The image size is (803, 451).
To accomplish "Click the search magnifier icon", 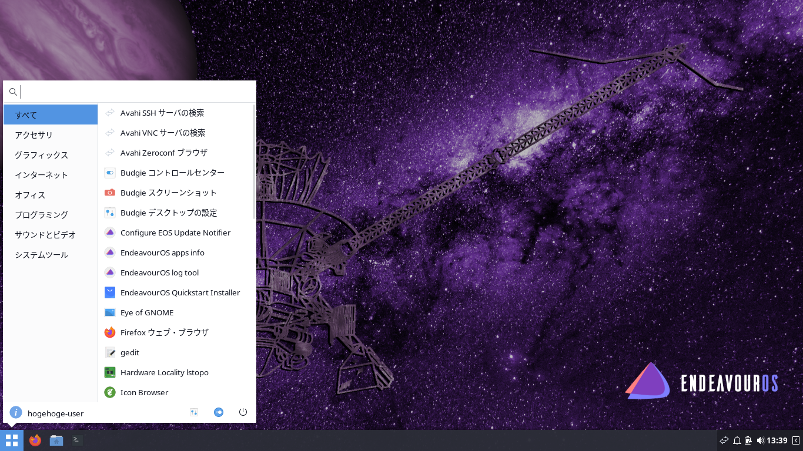I will pyautogui.click(x=13, y=92).
